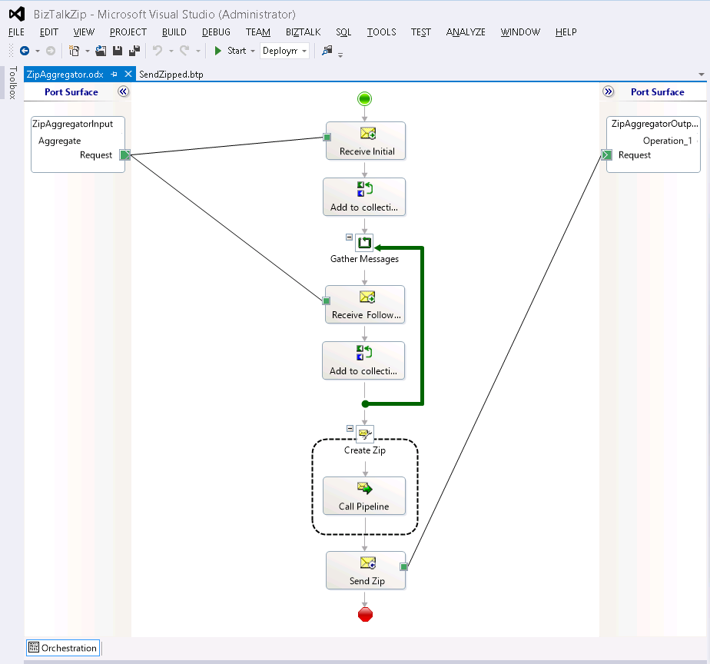The image size is (710, 664).
Task: Select the Aggregate operation label
Action: pos(59,141)
